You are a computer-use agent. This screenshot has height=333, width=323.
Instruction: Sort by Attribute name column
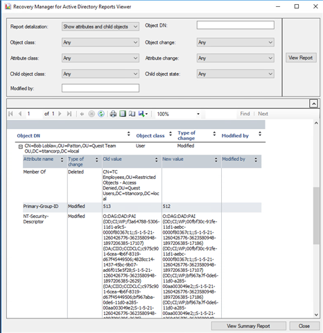(62, 160)
